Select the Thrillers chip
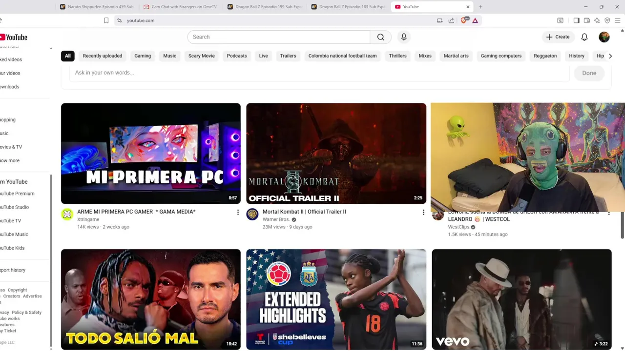Viewport: 625px width, 351px height. click(x=397, y=56)
